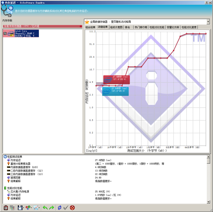The width and height of the screenshot is (213, 212).
Task: Open the save icon dropdown arrow
Action: pos(23,208)
